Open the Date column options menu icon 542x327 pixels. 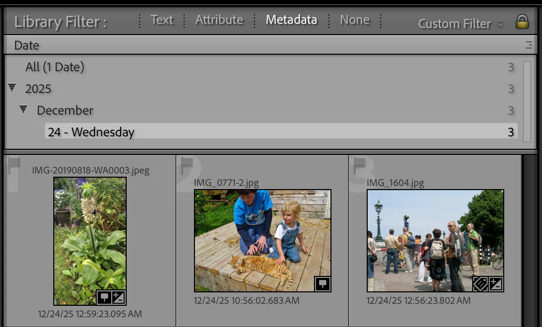(529, 45)
